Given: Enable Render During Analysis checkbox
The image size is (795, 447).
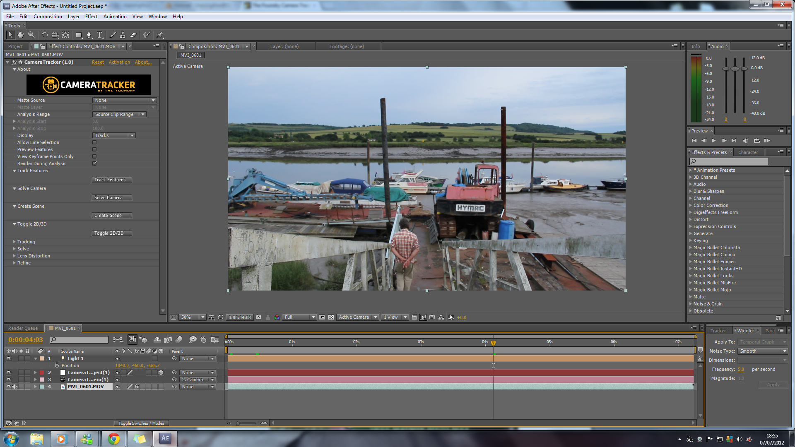Looking at the screenshot, I should coord(94,163).
